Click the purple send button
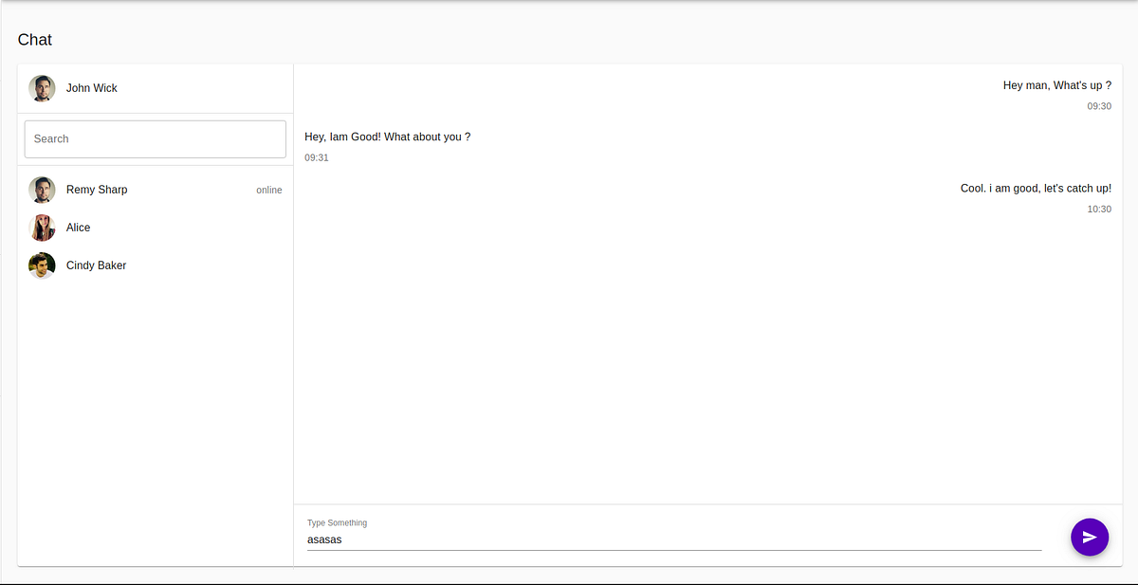Image resolution: width=1138 pixels, height=585 pixels. pyautogui.click(x=1089, y=537)
